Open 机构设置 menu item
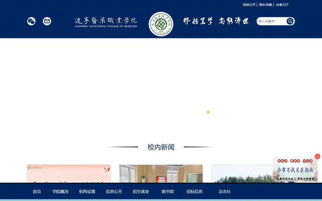The width and height of the screenshot is (322, 201). (x=87, y=192)
